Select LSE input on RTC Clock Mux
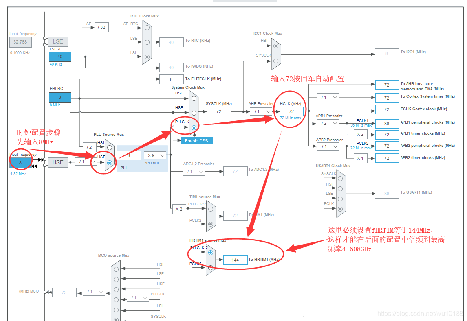 tap(147, 42)
